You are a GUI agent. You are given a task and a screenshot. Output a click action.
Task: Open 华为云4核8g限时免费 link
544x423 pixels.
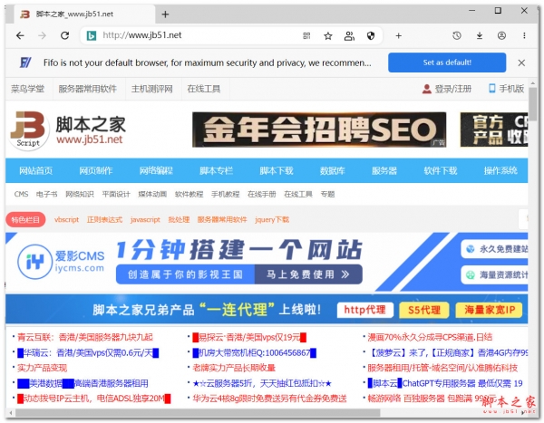point(269,399)
